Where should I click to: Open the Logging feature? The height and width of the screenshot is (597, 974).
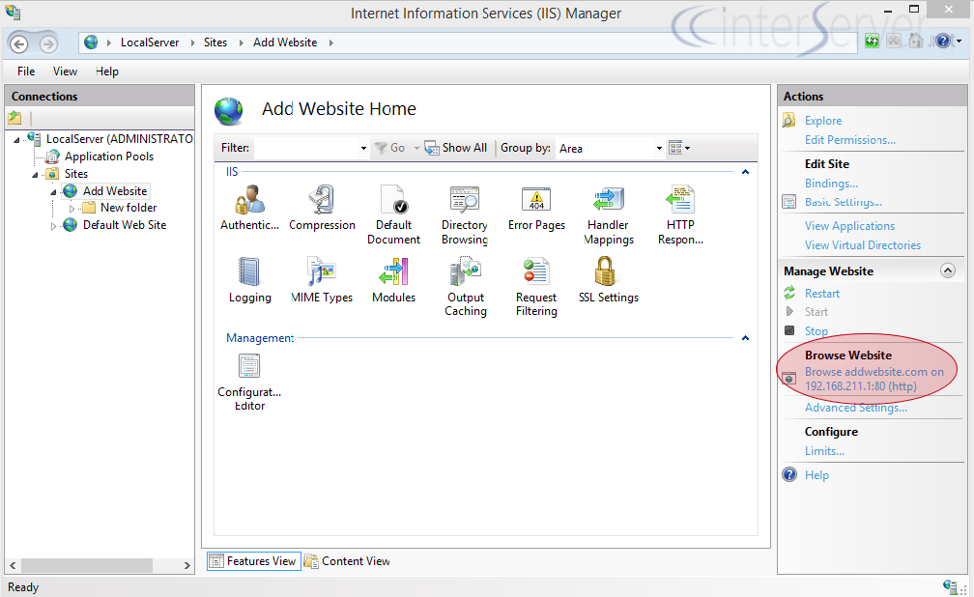[x=249, y=279]
